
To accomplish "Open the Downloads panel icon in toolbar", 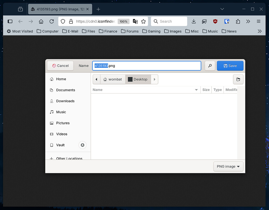I will click(194, 21).
